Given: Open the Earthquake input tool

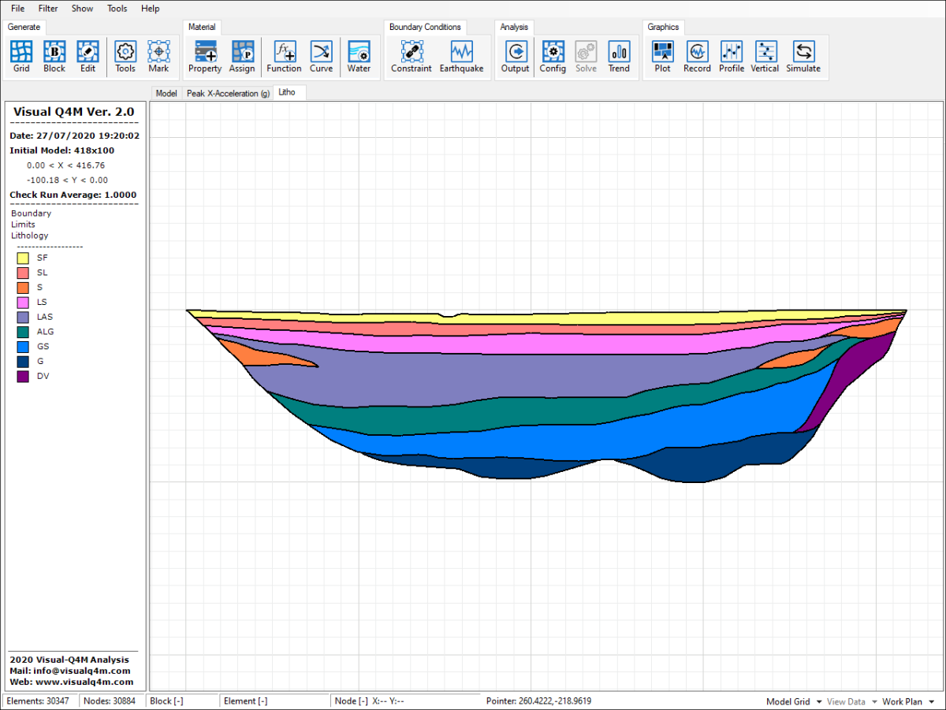Looking at the screenshot, I should (x=461, y=57).
